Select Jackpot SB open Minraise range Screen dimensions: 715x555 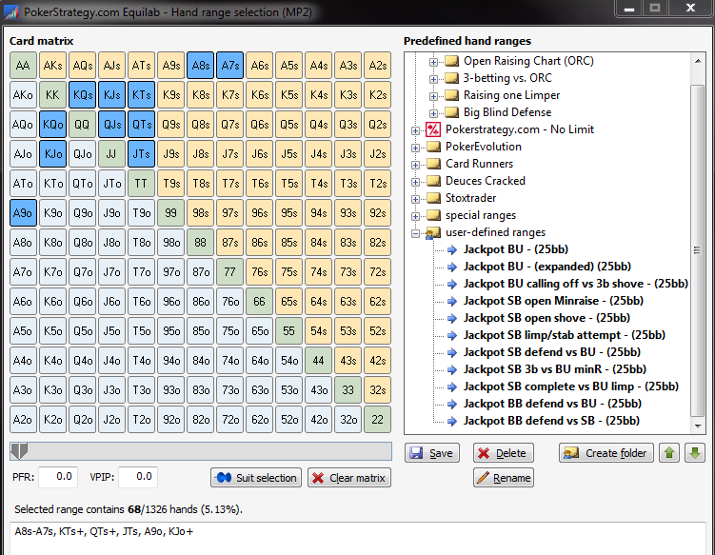pos(553,301)
